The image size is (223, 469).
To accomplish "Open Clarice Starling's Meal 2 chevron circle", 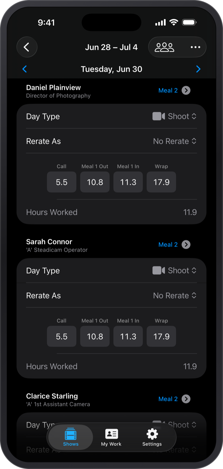I will click(x=186, y=399).
